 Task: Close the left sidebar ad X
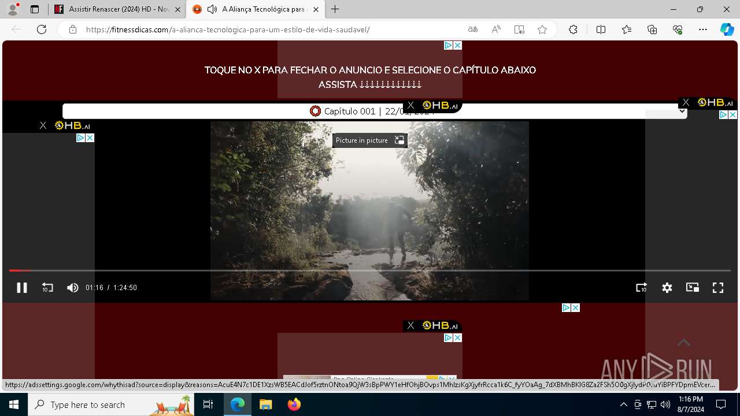pyautogui.click(x=90, y=138)
